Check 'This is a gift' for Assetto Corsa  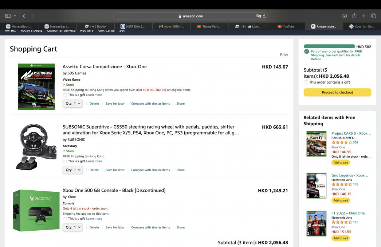pyautogui.click(x=65, y=95)
